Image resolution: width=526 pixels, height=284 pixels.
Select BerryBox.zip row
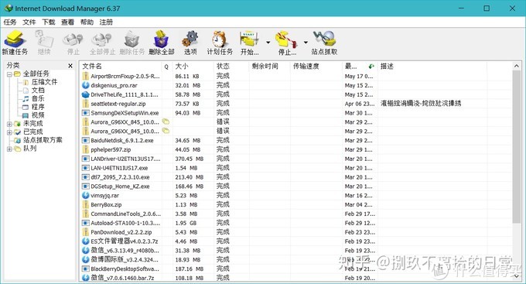coord(296,204)
